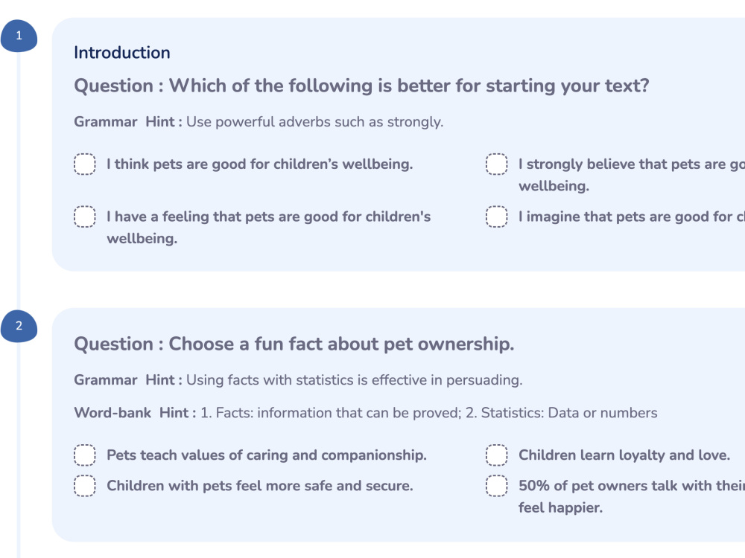Select 'I have a feeling that pets' checkbox
Image resolution: width=745 pixels, height=558 pixels.
pos(85,217)
